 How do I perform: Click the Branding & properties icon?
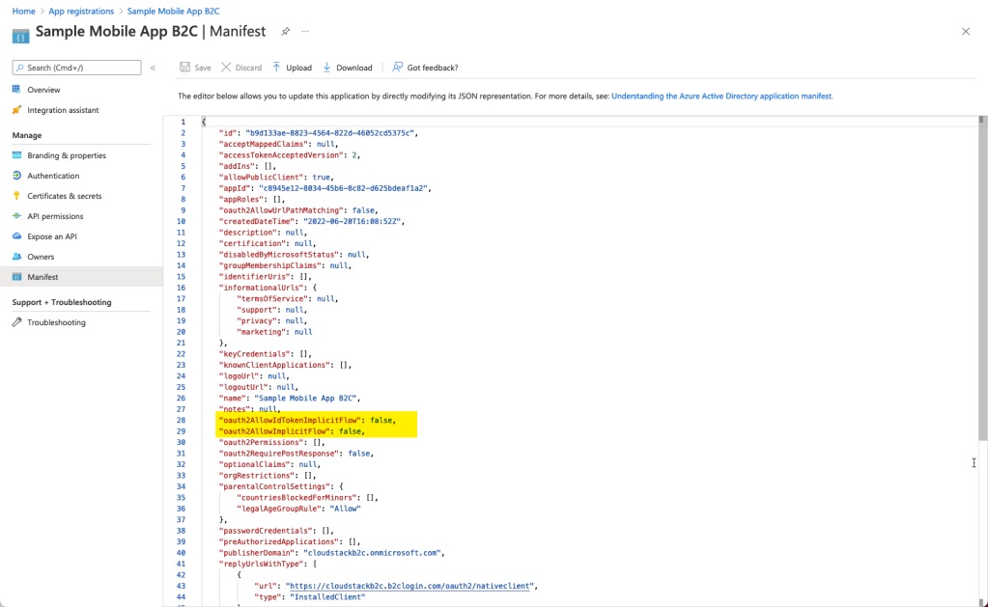click(17, 155)
